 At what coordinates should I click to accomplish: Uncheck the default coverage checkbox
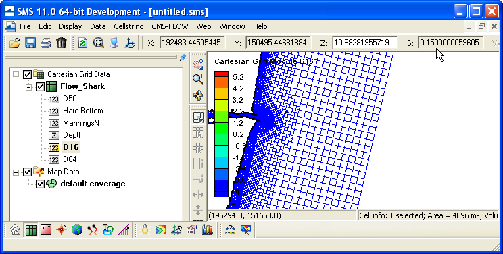[40, 184]
